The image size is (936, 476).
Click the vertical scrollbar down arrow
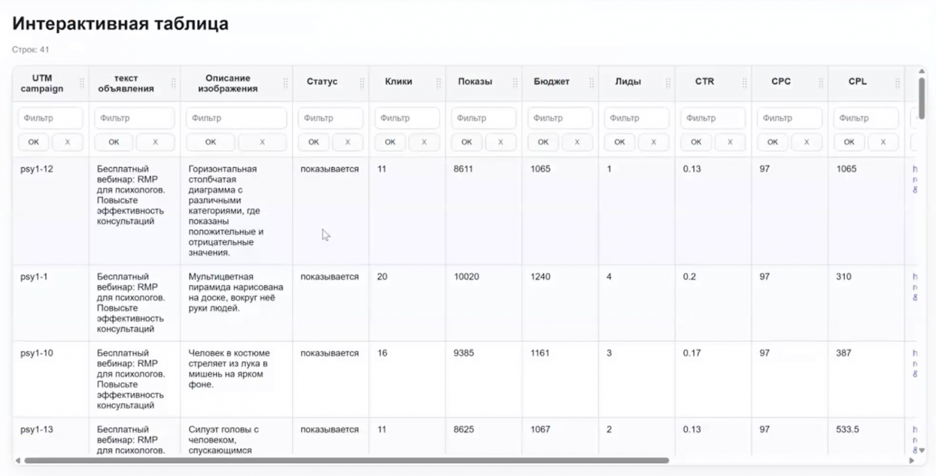pos(922,450)
